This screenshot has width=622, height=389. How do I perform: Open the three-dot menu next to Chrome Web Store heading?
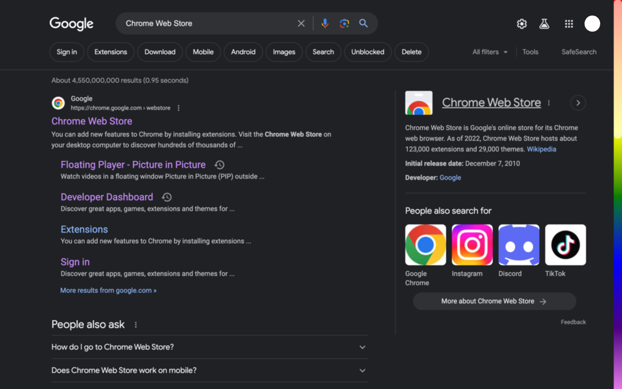[549, 103]
